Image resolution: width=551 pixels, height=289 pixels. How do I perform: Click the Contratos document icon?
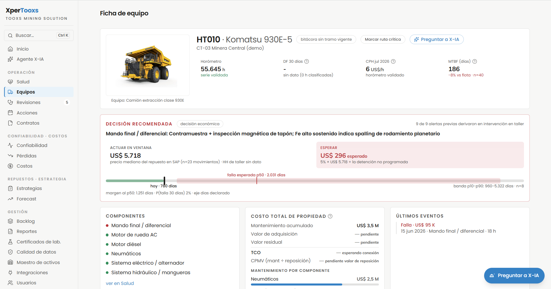click(x=10, y=123)
